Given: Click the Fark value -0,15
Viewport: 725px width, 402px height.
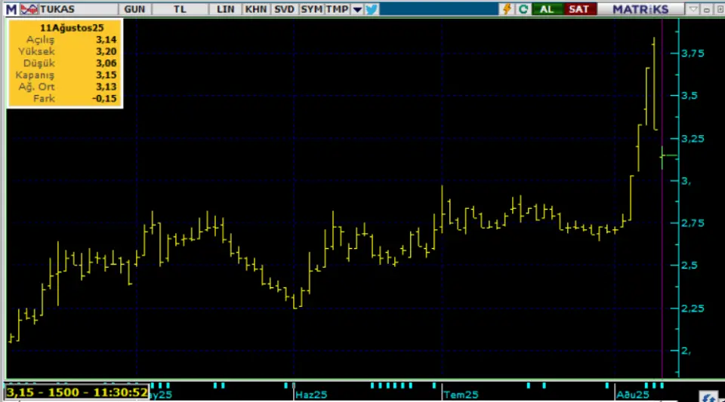Looking at the screenshot, I should (x=104, y=98).
